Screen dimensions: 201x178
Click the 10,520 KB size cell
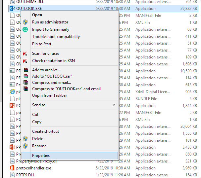[x=188, y=71]
